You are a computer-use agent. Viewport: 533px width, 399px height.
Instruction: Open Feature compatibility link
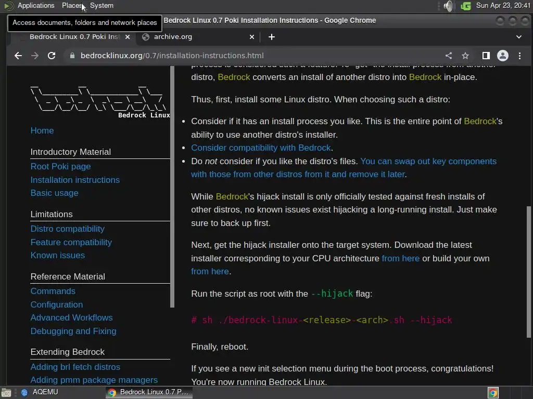pyautogui.click(x=71, y=242)
